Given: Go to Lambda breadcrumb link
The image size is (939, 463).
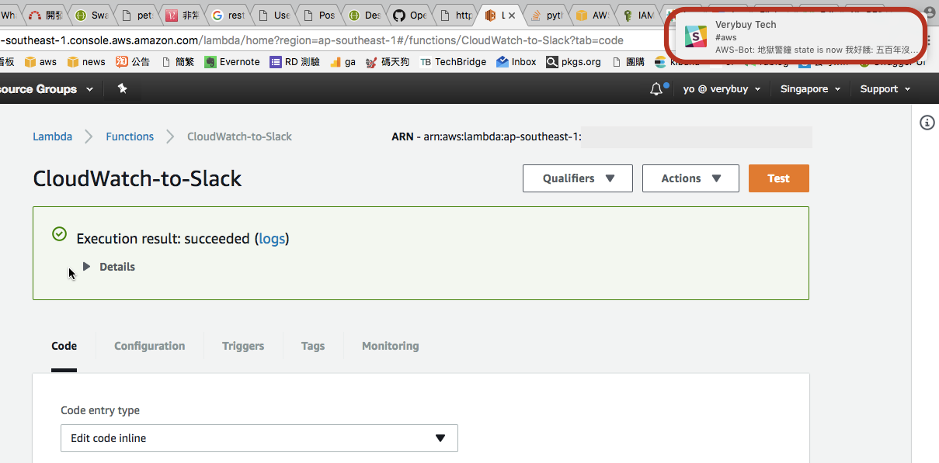Looking at the screenshot, I should [52, 136].
